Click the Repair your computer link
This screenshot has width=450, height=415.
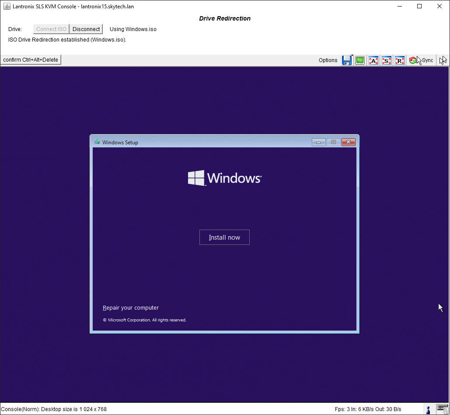point(131,308)
